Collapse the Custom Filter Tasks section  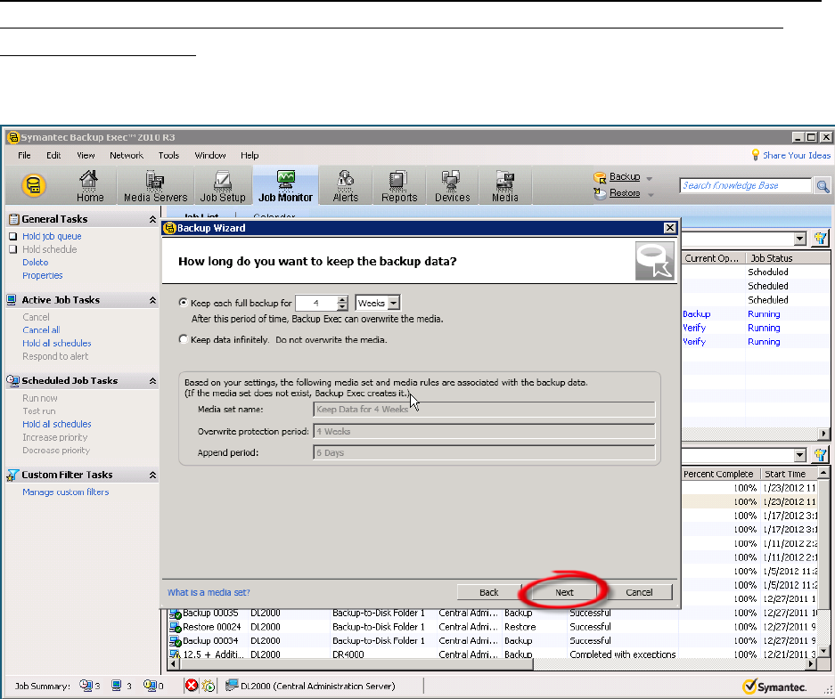pos(152,475)
